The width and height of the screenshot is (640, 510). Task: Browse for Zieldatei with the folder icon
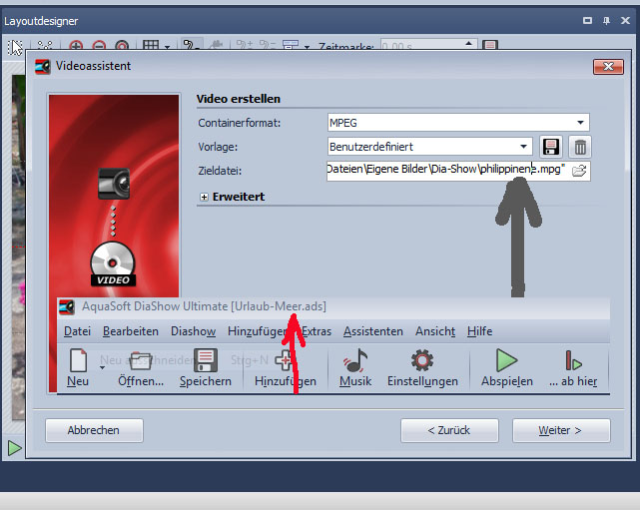click(578, 172)
